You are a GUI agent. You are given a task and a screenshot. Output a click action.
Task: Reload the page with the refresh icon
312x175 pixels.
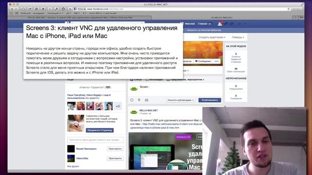tap(289, 9)
